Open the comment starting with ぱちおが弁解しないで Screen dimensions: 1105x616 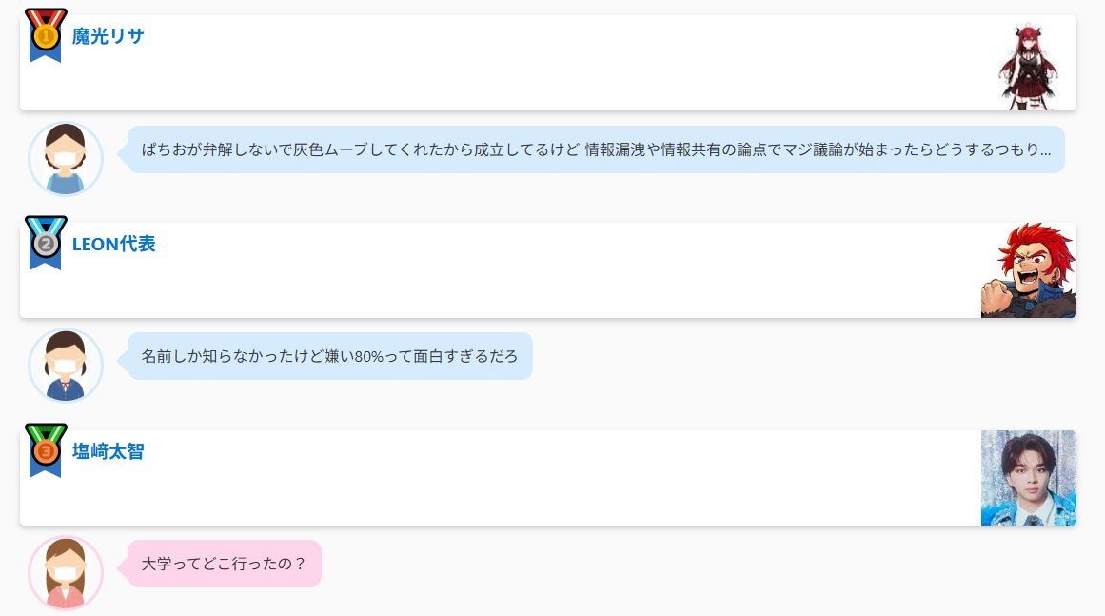click(x=596, y=149)
